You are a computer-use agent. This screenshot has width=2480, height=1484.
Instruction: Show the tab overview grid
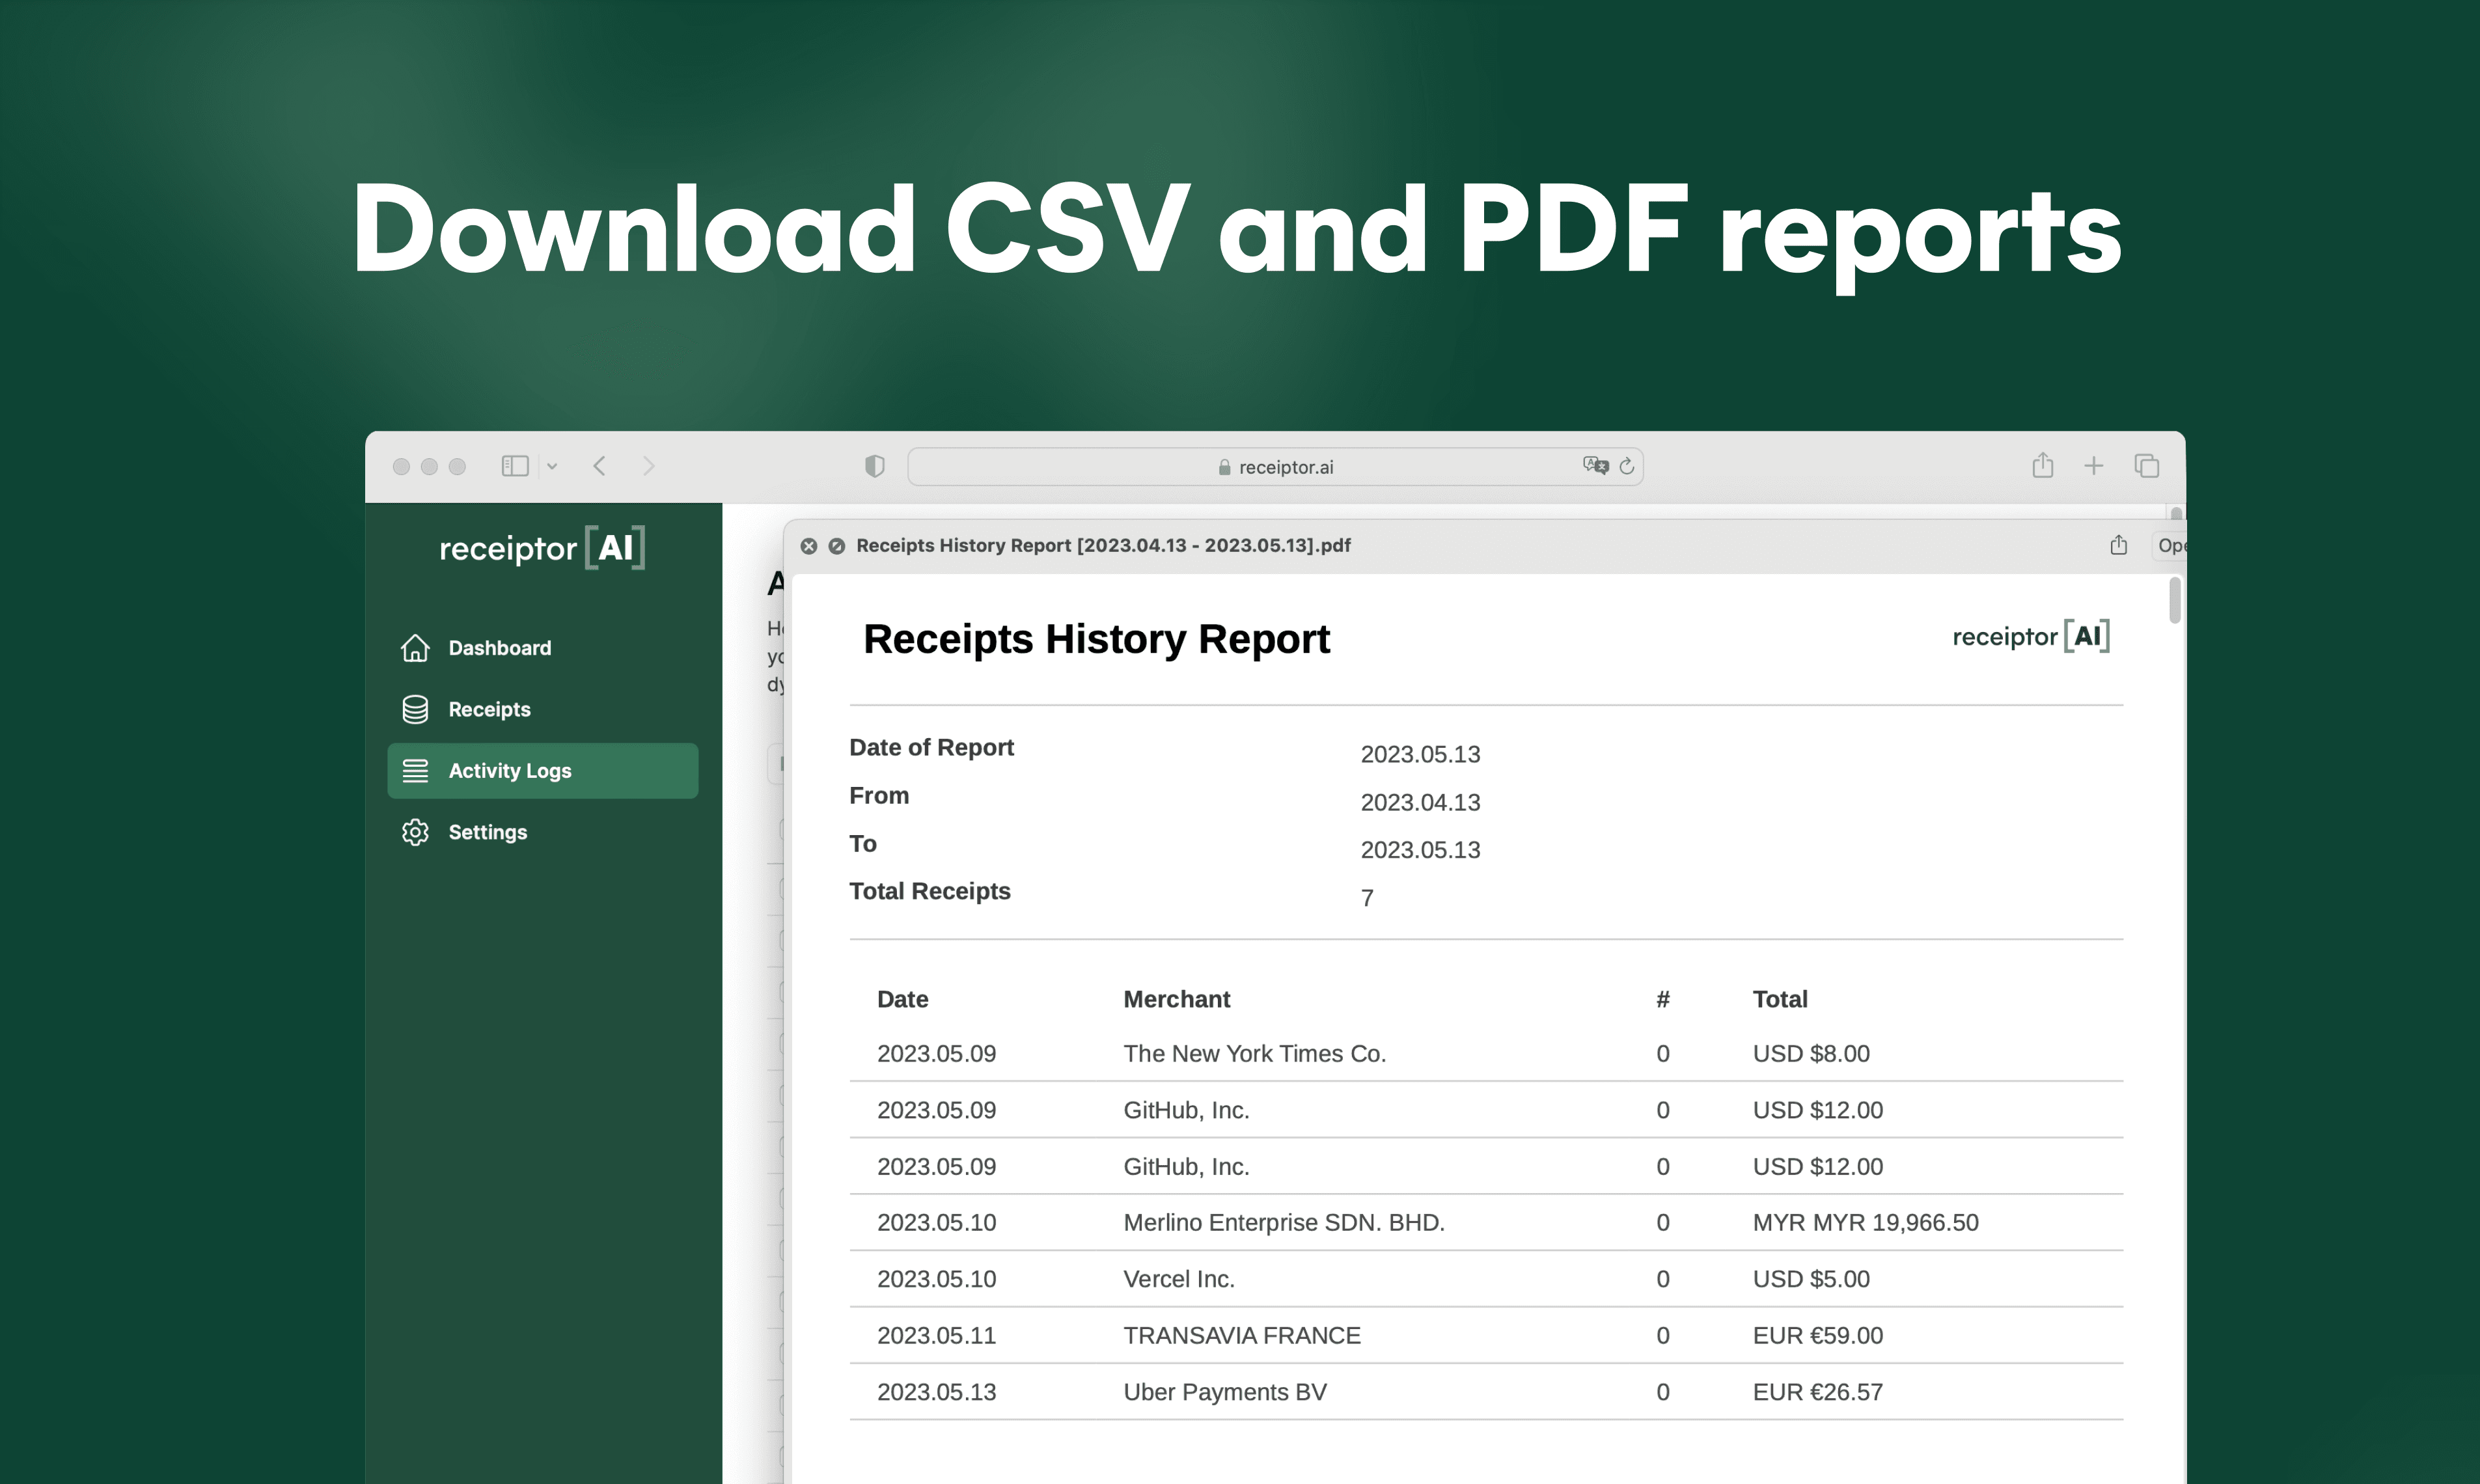point(2147,465)
